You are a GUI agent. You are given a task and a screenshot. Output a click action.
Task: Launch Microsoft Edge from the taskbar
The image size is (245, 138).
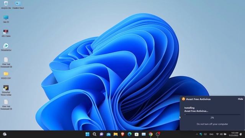129,134
